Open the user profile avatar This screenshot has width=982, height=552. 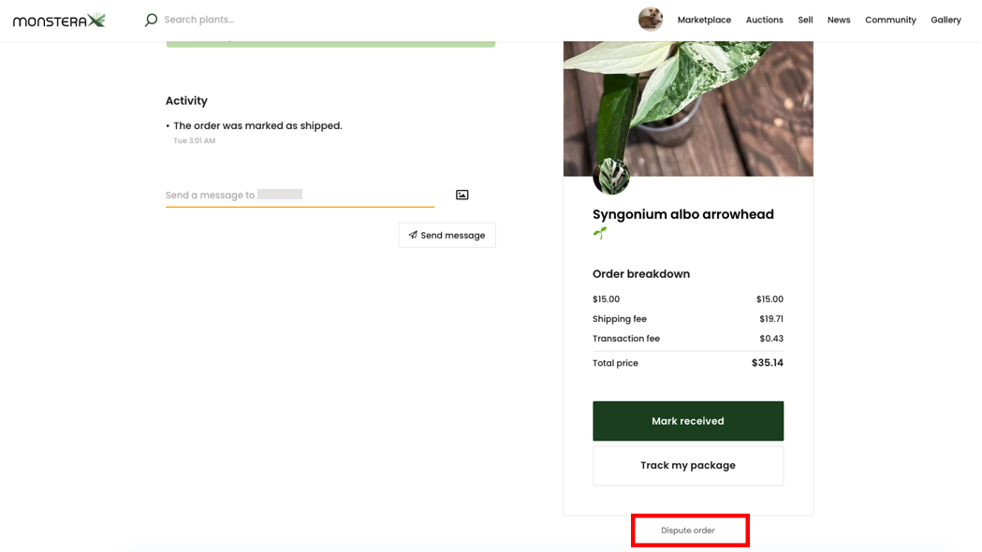pyautogui.click(x=650, y=20)
